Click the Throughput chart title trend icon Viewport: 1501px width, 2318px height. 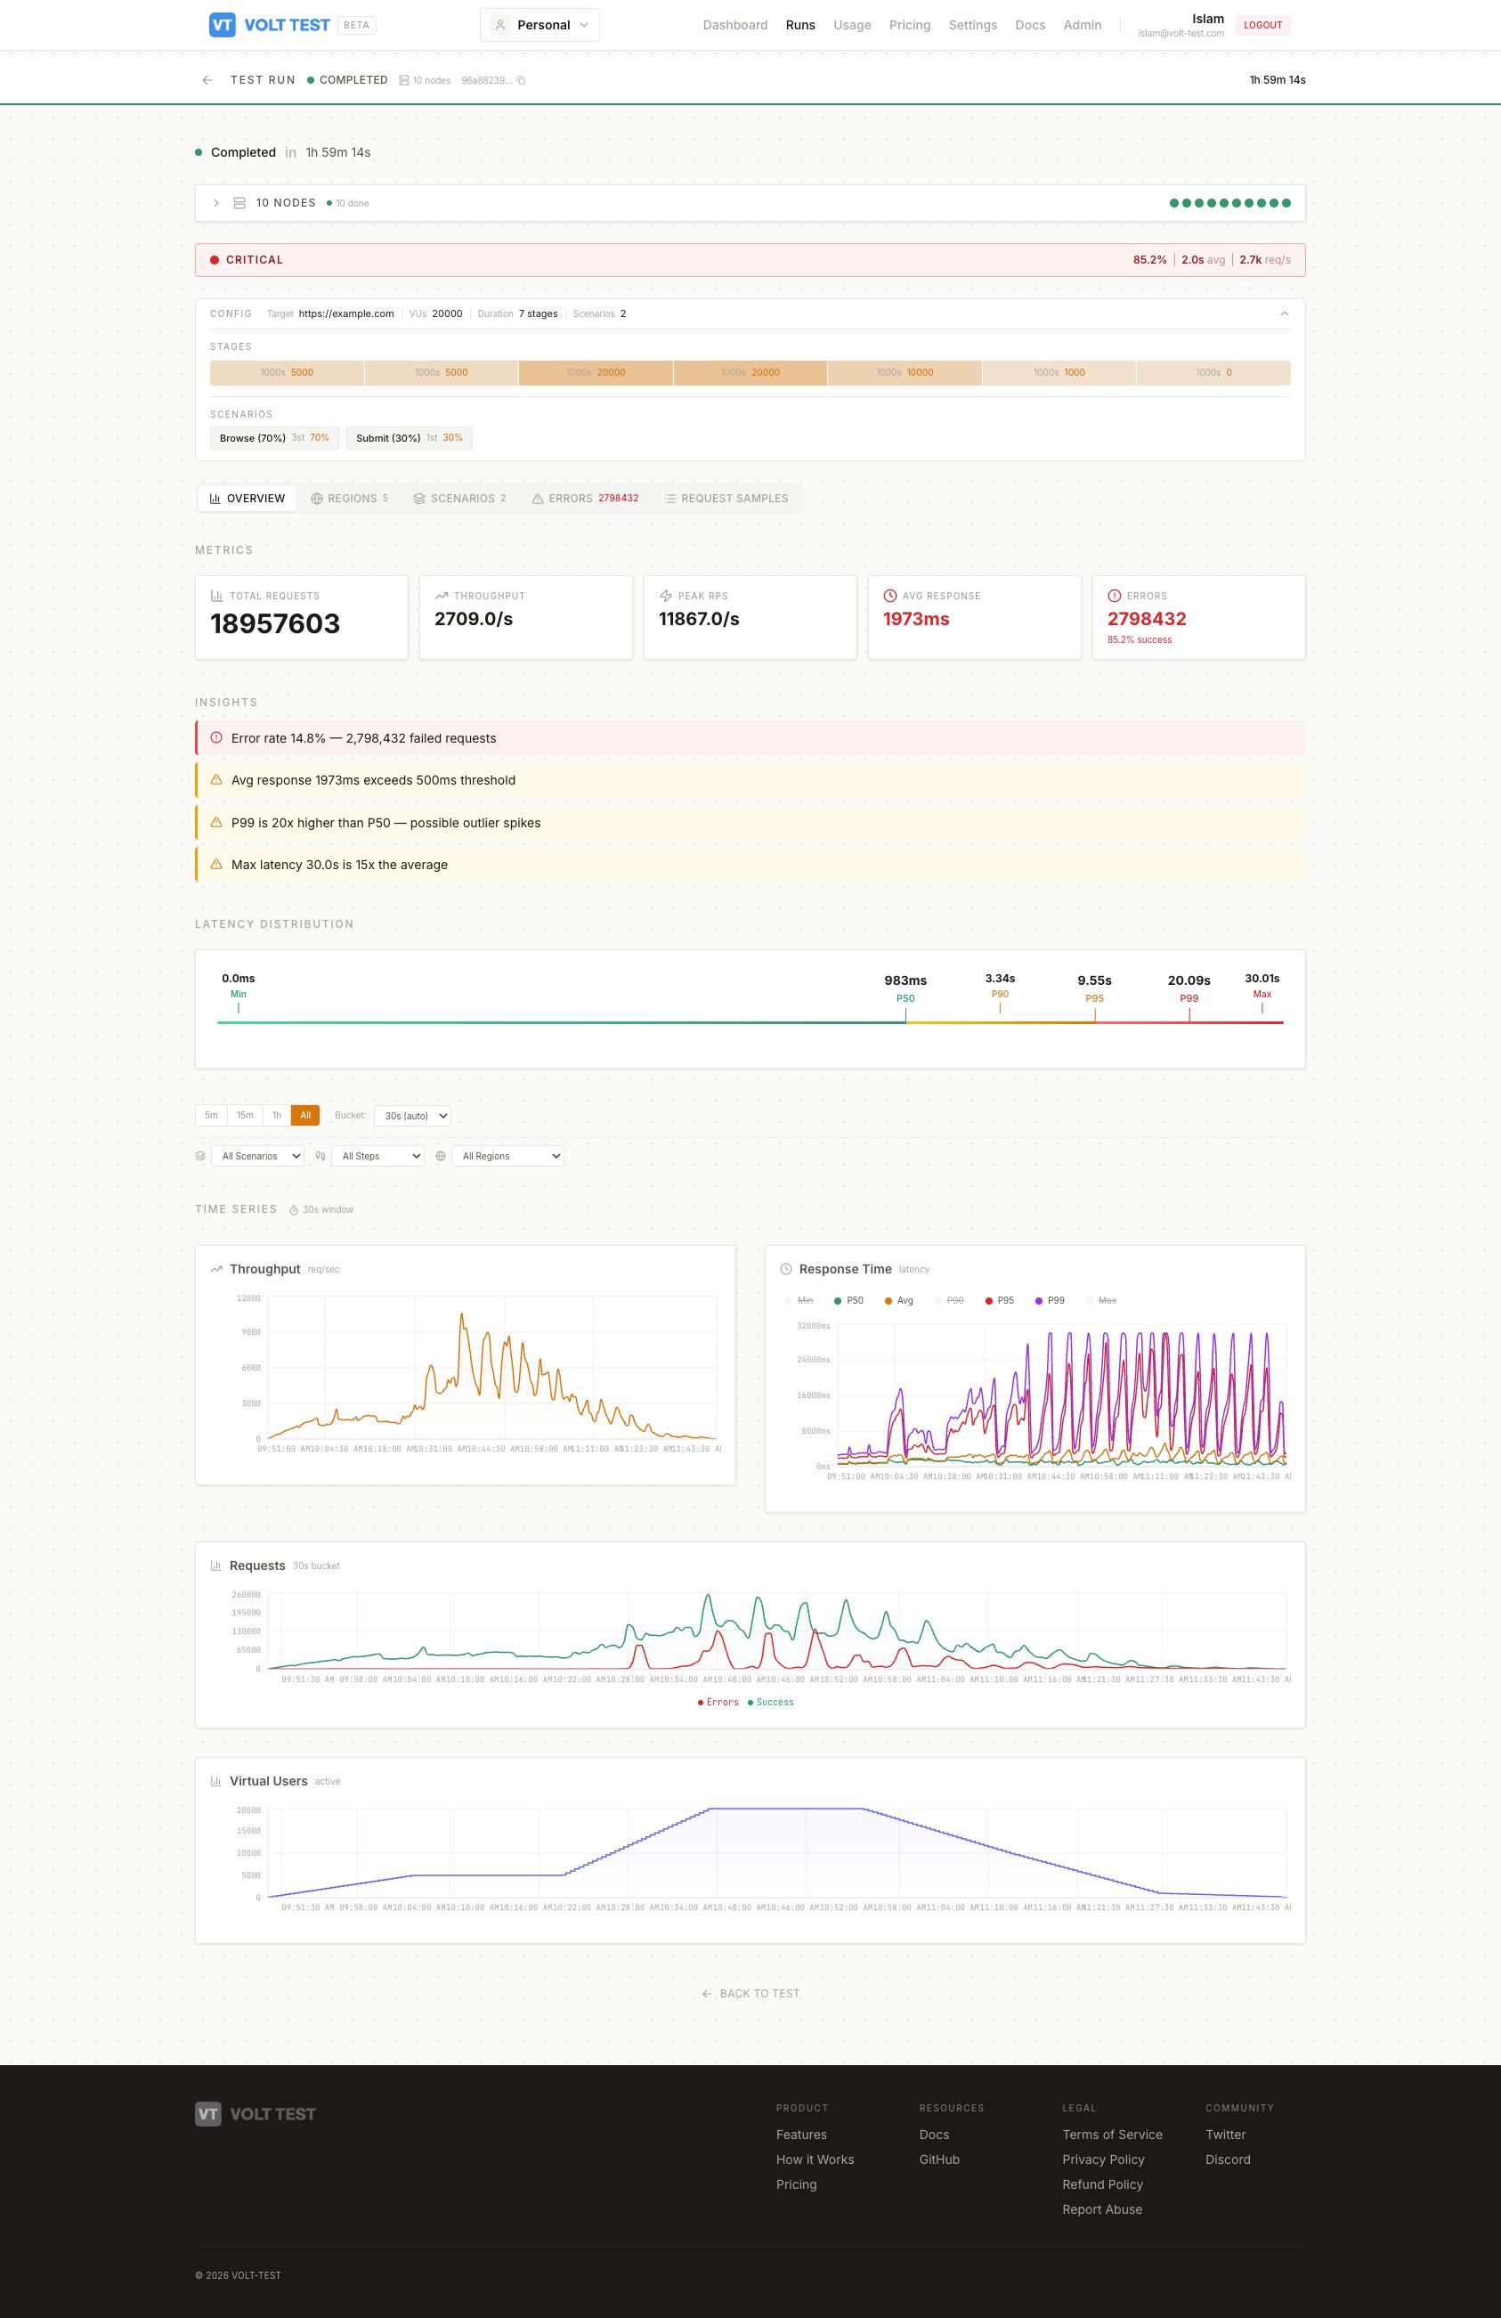coord(216,1269)
